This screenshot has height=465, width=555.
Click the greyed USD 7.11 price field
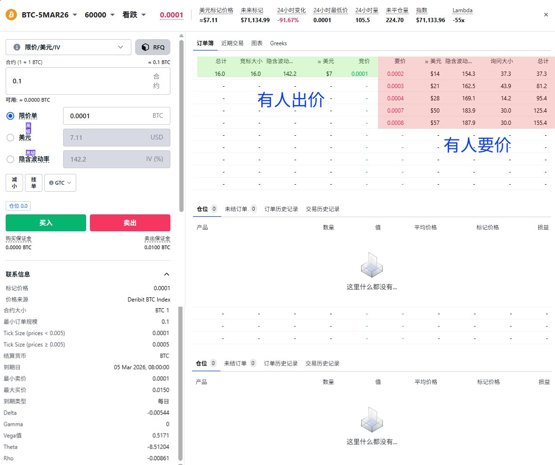[x=116, y=138]
